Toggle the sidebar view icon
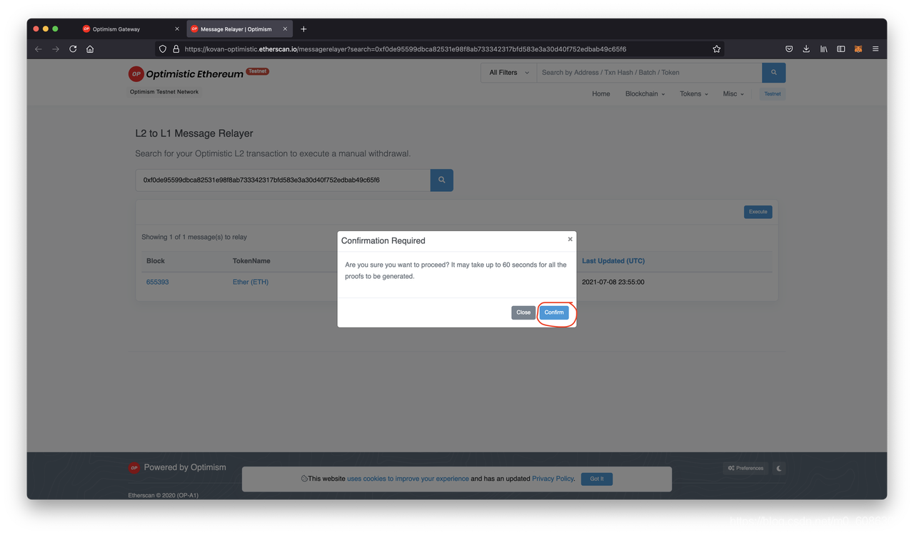Image resolution: width=914 pixels, height=535 pixels. pos(841,49)
